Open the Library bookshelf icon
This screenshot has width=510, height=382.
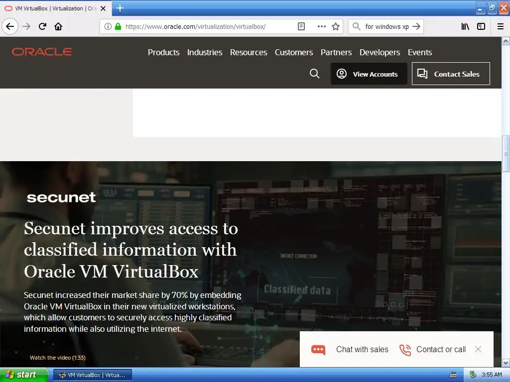(466, 27)
